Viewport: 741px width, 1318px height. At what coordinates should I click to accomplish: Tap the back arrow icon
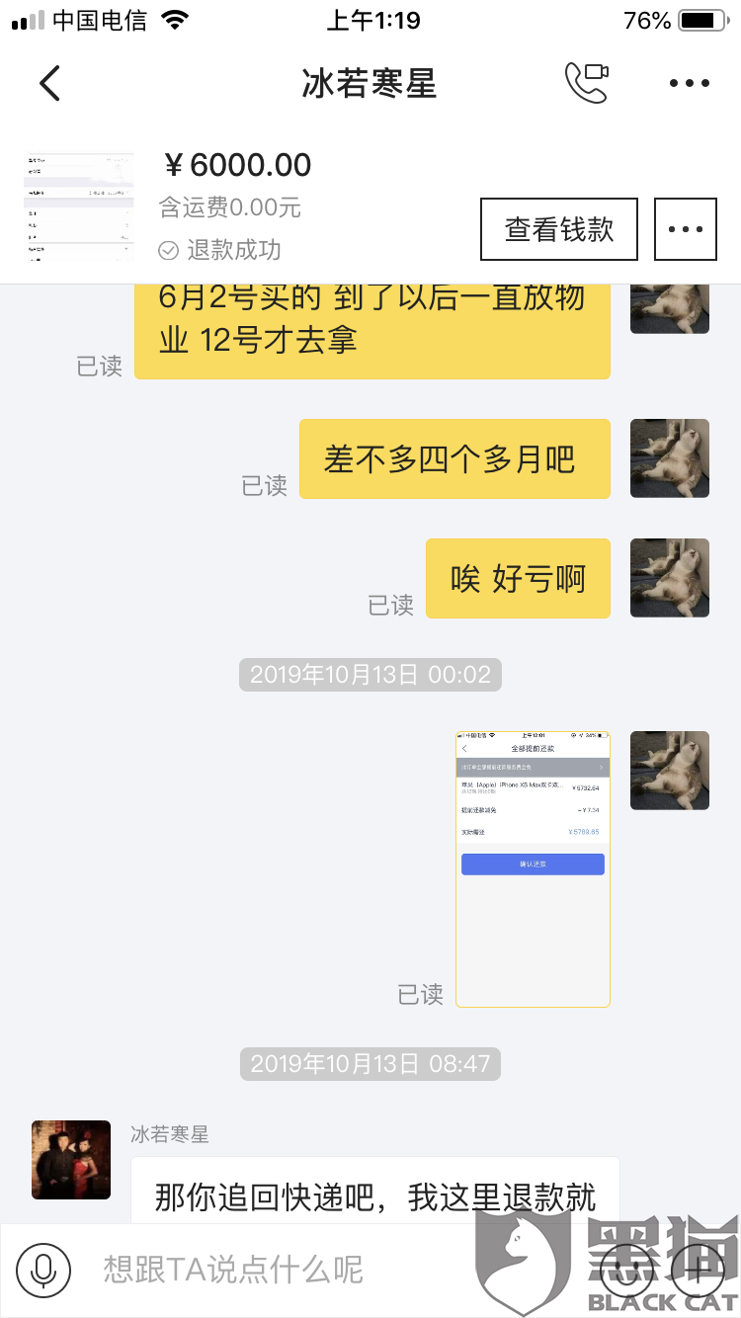pos(49,84)
